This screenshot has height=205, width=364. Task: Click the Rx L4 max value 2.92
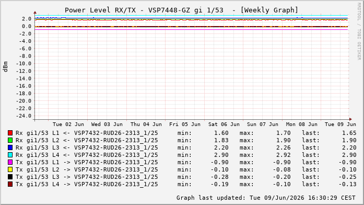pos(283,155)
